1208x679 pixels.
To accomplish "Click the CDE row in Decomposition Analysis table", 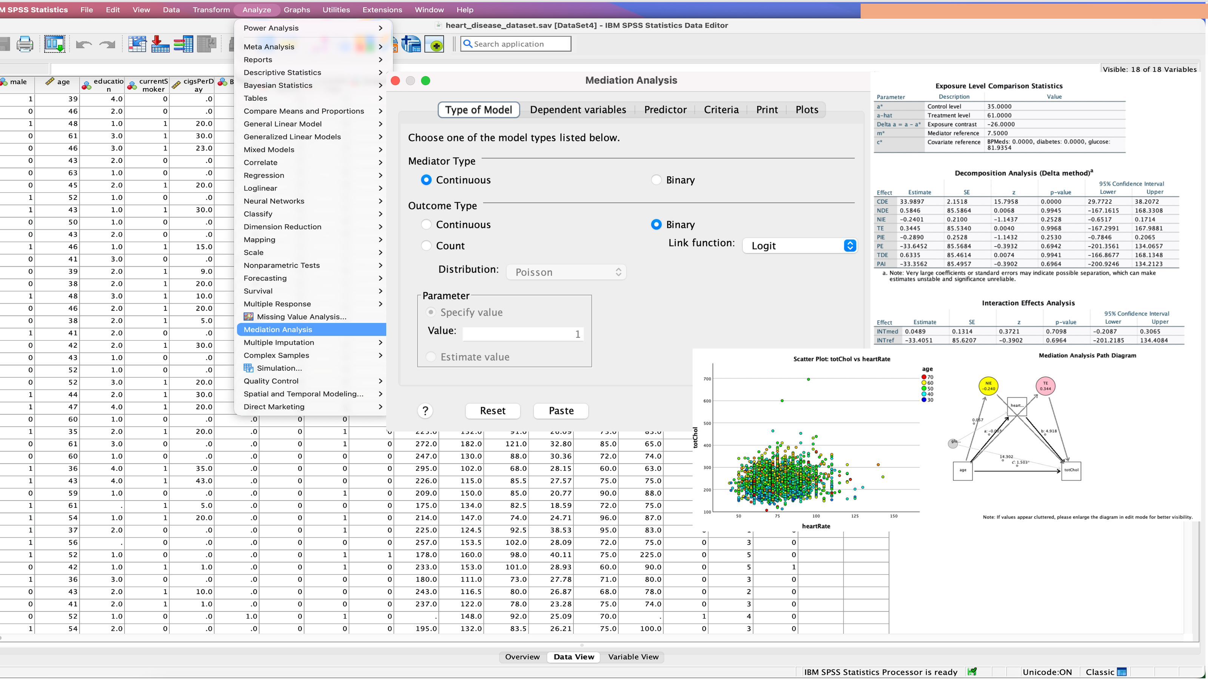I will point(1026,201).
